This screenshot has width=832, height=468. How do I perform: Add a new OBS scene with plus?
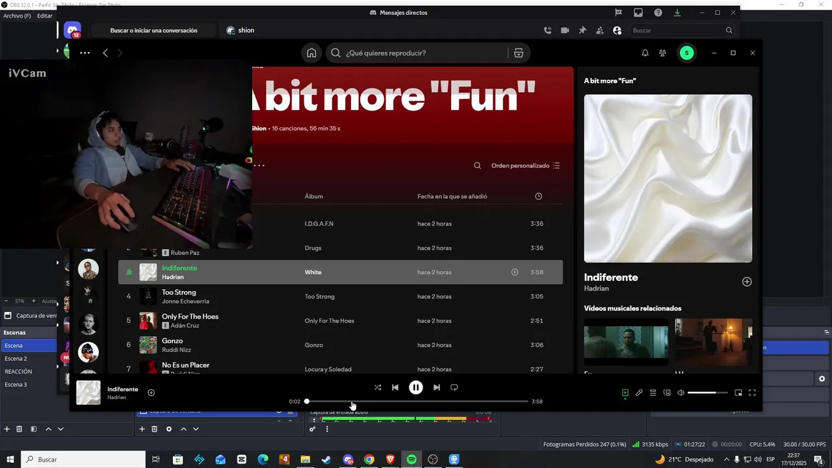[7, 429]
